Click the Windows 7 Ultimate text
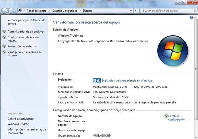The height and width of the screenshot is (139, 198). (x=71, y=36)
